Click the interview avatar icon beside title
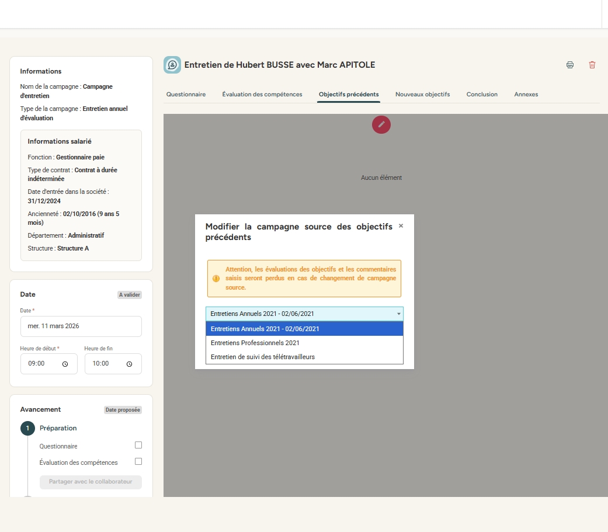The image size is (608, 532). (172, 65)
